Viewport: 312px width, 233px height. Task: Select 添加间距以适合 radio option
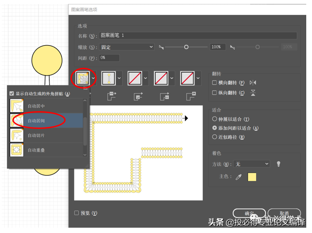(x=214, y=128)
